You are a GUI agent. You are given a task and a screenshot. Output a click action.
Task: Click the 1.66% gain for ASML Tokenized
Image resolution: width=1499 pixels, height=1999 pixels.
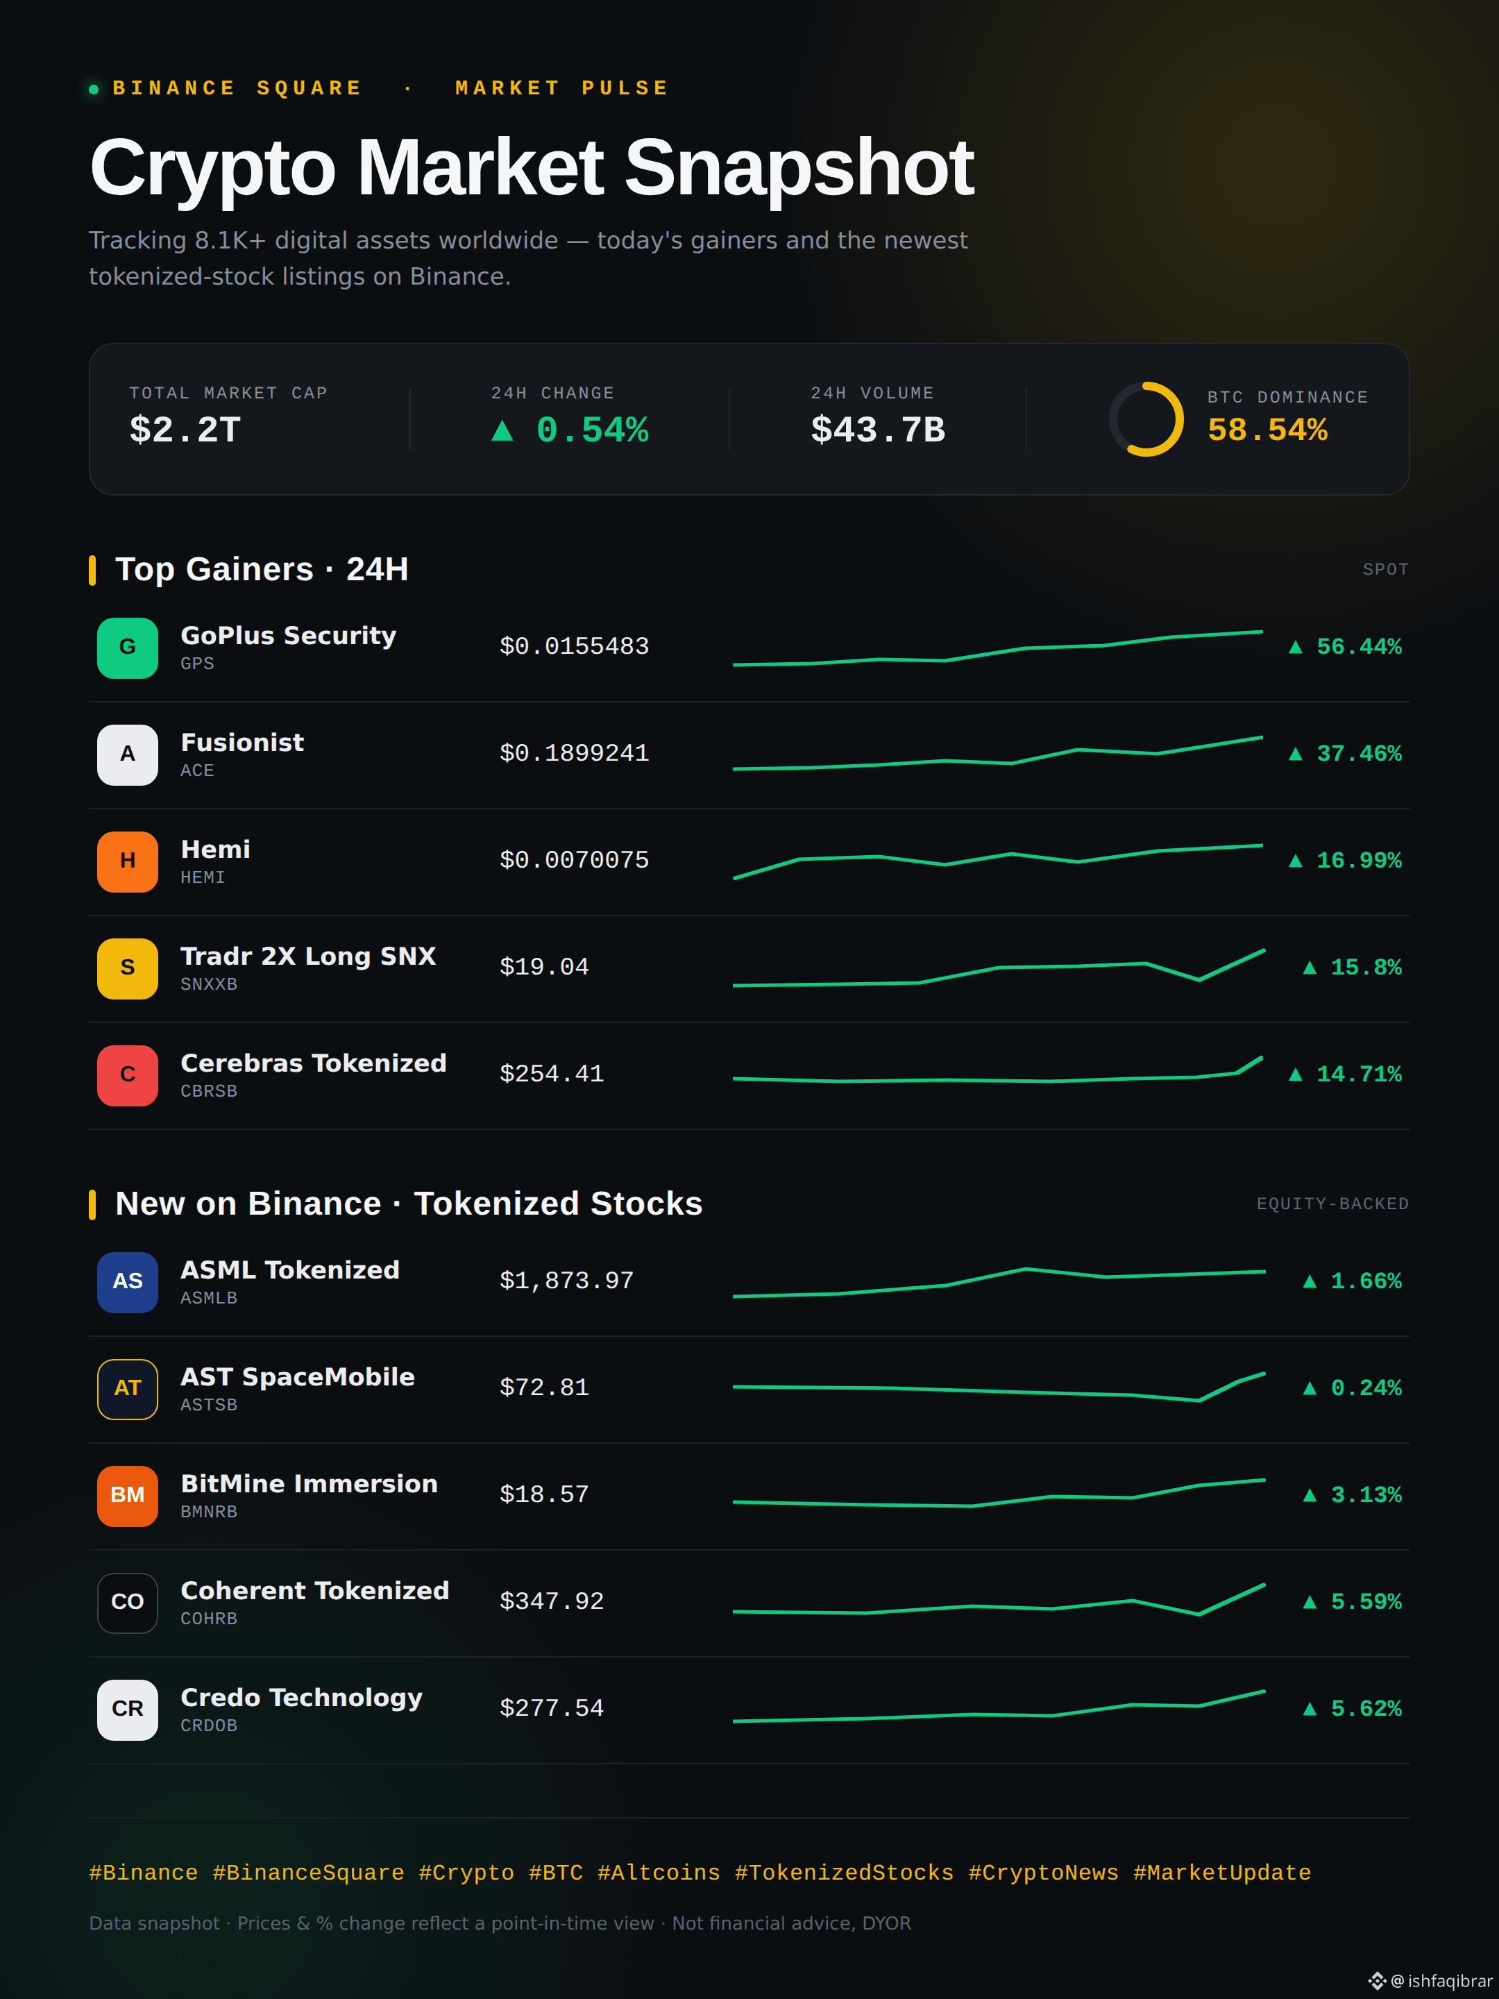point(1353,1281)
